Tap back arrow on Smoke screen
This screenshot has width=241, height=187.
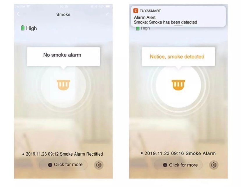coord(18,14)
